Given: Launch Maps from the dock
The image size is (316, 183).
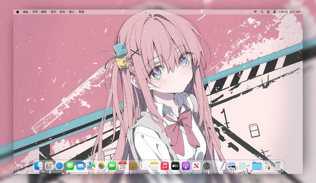Looking at the screenshot, I should [91, 166].
